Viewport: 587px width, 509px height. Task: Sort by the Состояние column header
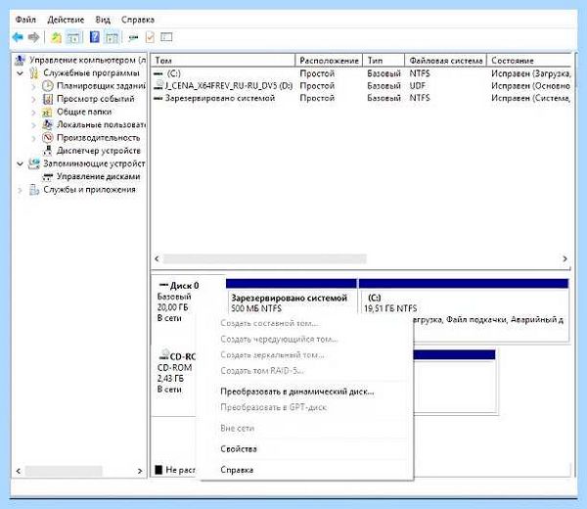[529, 60]
